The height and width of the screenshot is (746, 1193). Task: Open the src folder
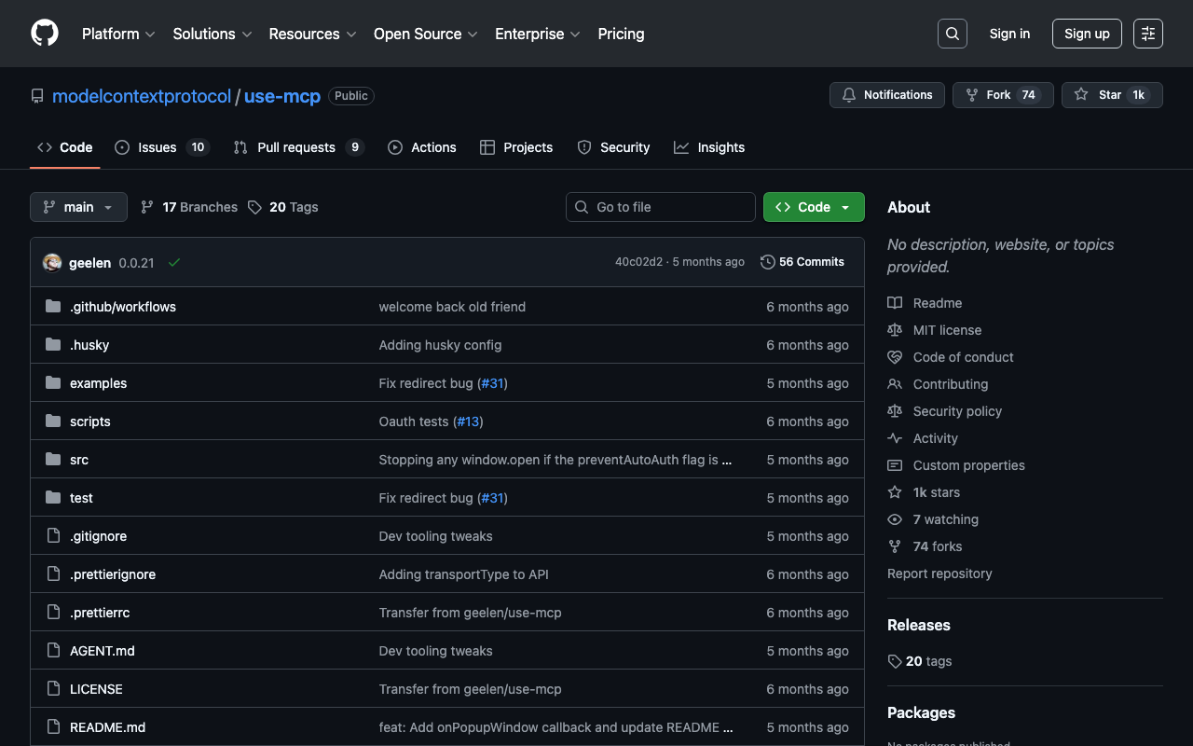pyautogui.click(x=79, y=460)
